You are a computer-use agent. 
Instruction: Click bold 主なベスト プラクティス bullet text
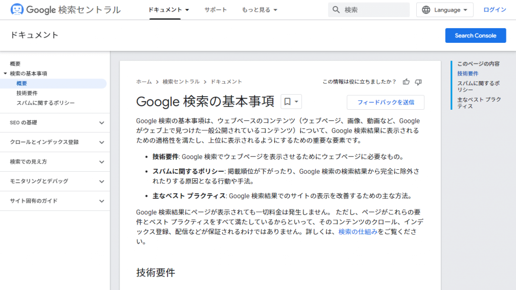[189, 196]
